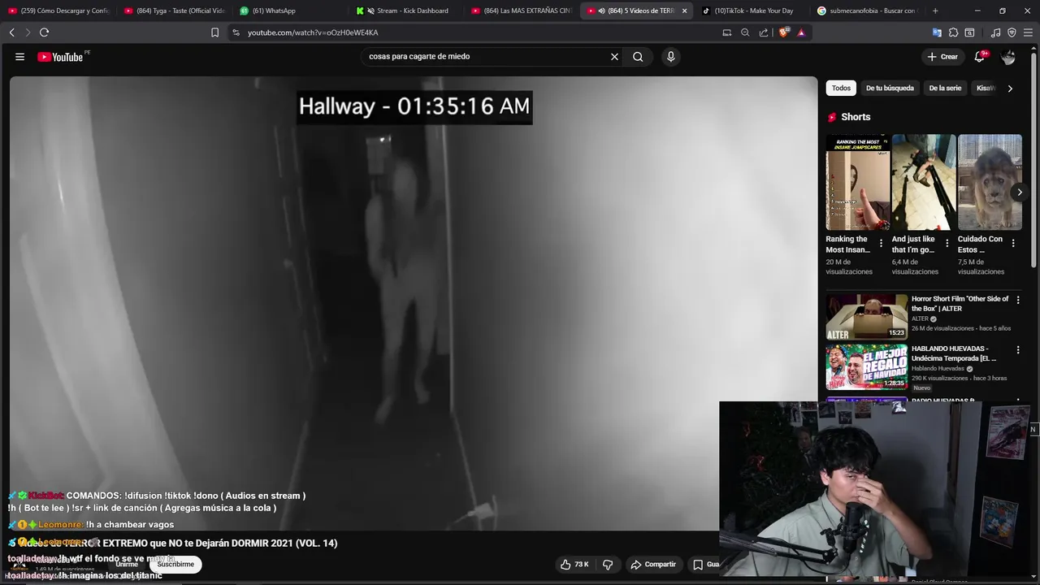1040x585 pixels.
Task: Click the Suscribirme button
Action: (175, 564)
